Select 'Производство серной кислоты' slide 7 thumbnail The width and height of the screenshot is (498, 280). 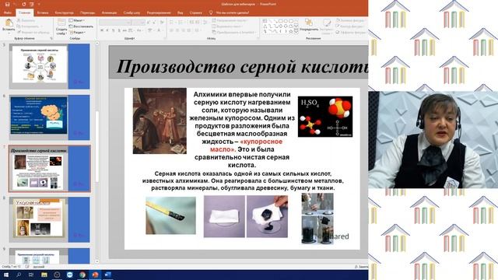(x=50, y=169)
